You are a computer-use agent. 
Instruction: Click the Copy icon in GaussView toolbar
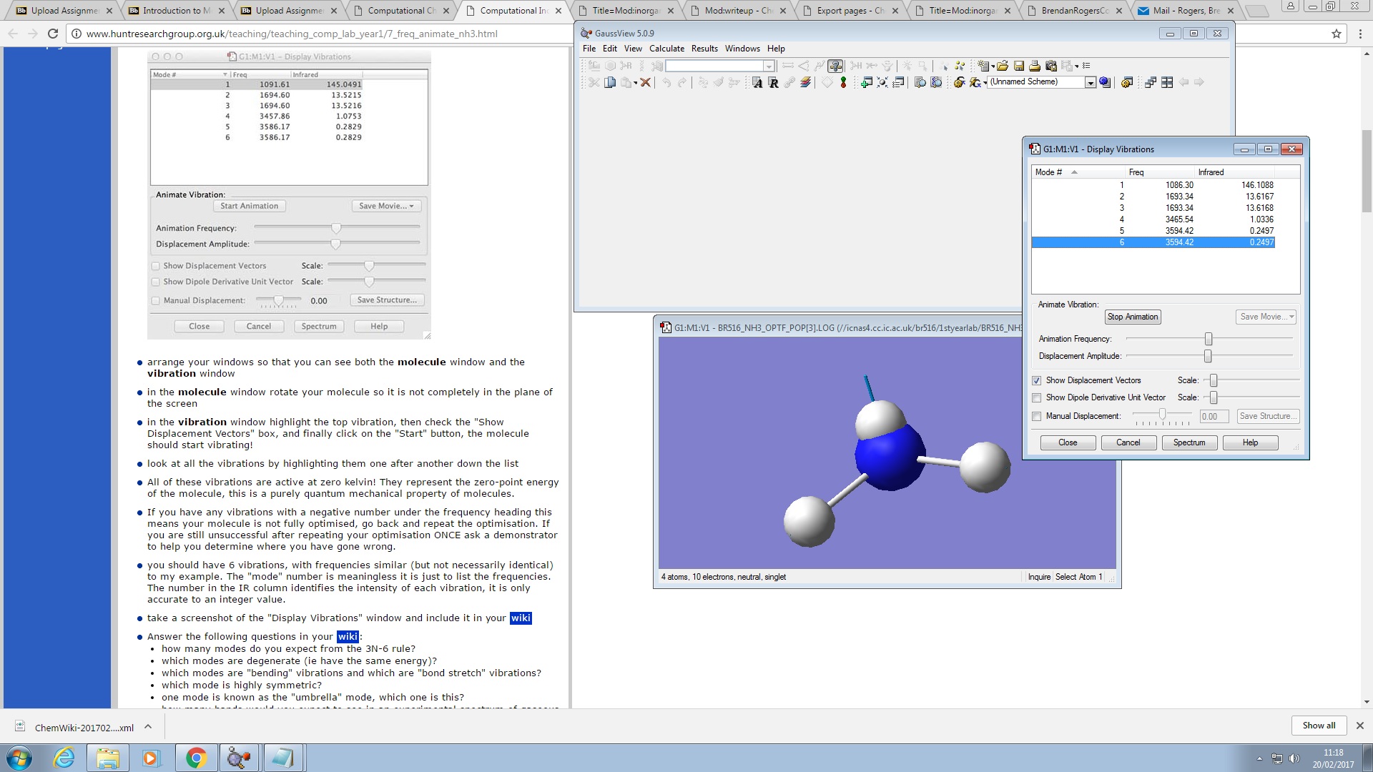(x=610, y=82)
